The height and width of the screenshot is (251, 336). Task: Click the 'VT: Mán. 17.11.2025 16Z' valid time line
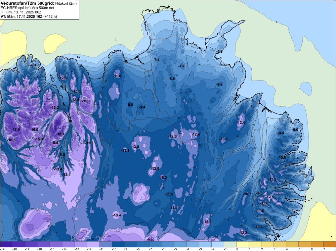tap(22, 16)
